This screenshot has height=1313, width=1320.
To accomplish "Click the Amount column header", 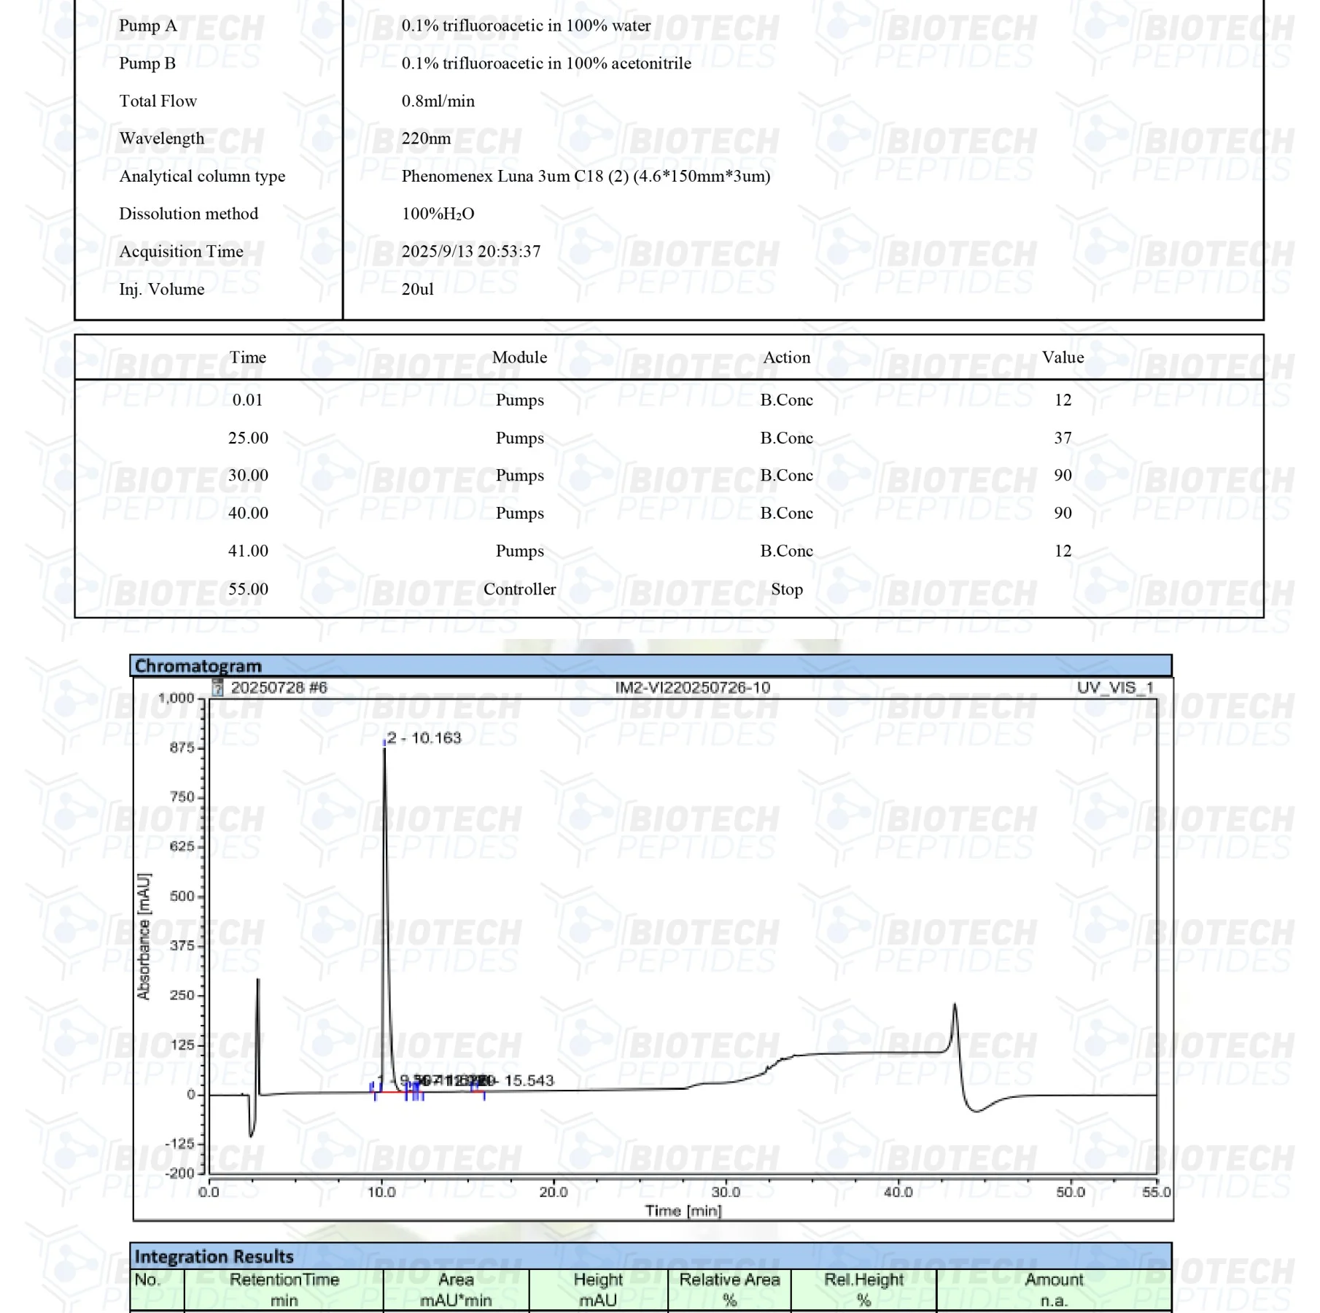I will point(1054,1289).
